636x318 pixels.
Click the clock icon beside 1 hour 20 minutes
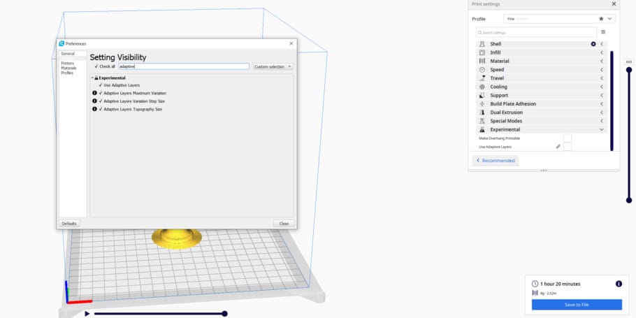(x=535, y=284)
